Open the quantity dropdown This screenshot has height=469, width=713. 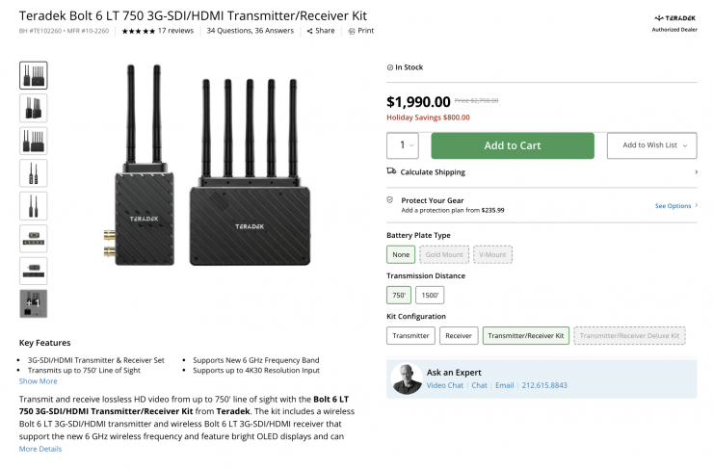[x=402, y=145]
